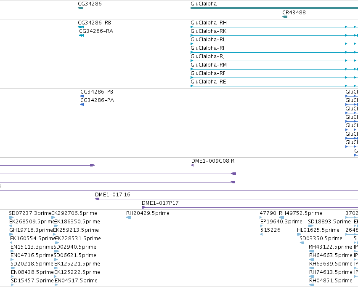Click the SD07237.3prime EST label
Screen dimensions: 358x287
click(30, 213)
